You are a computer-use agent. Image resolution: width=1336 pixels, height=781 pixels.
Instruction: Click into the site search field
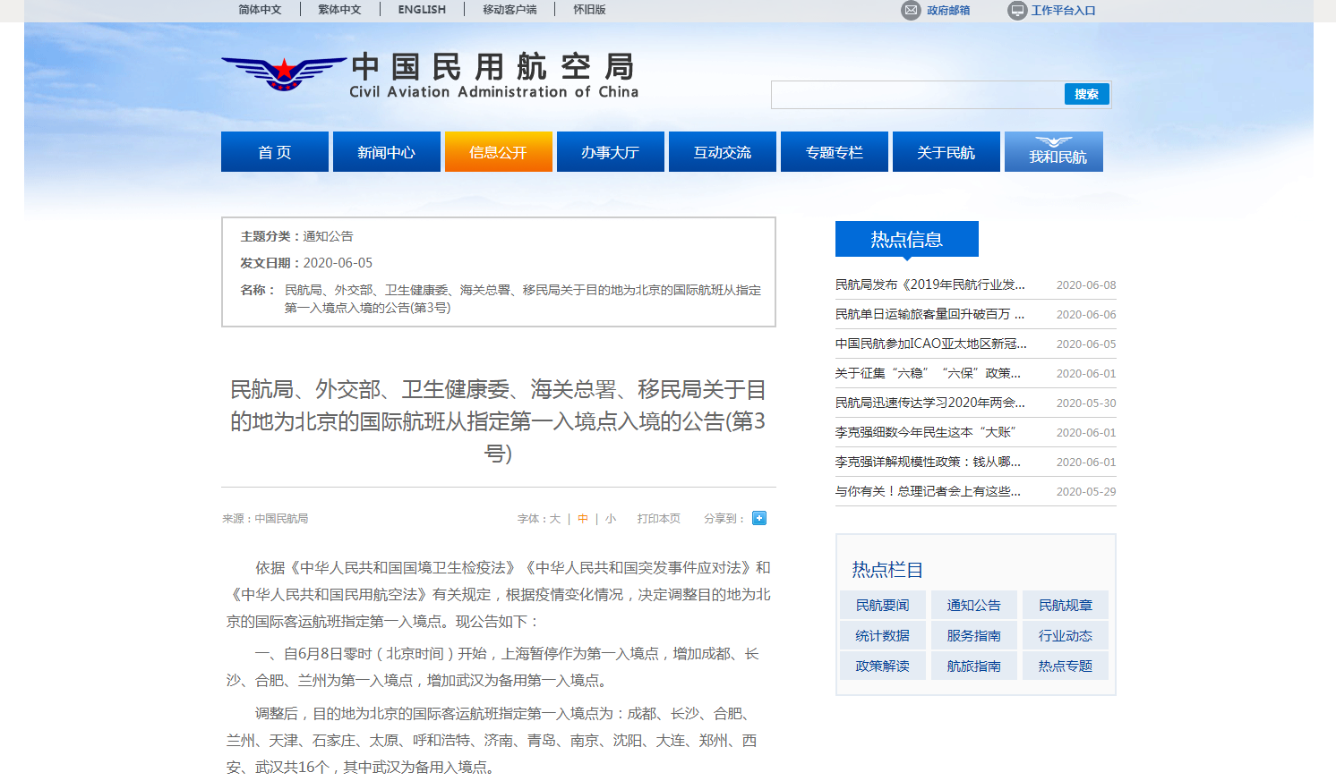tap(917, 95)
